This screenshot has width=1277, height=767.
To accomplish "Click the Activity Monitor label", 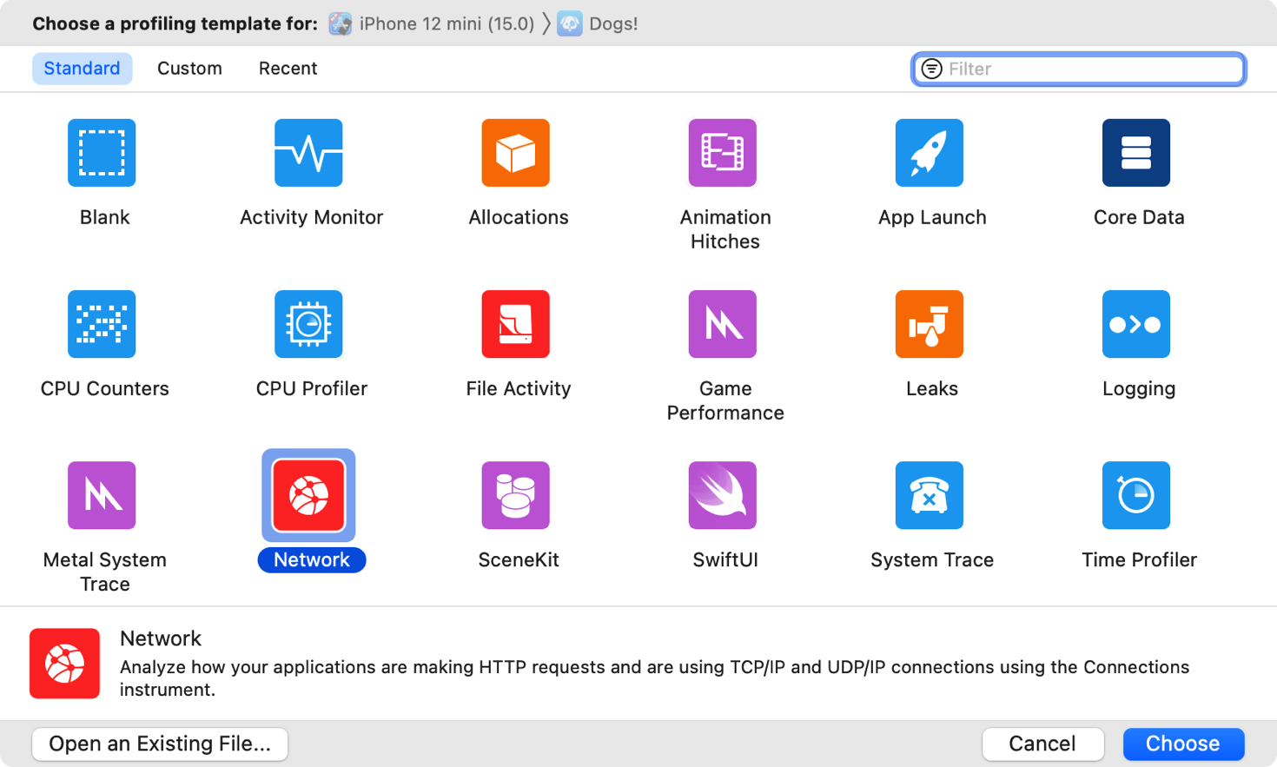I will [x=312, y=217].
